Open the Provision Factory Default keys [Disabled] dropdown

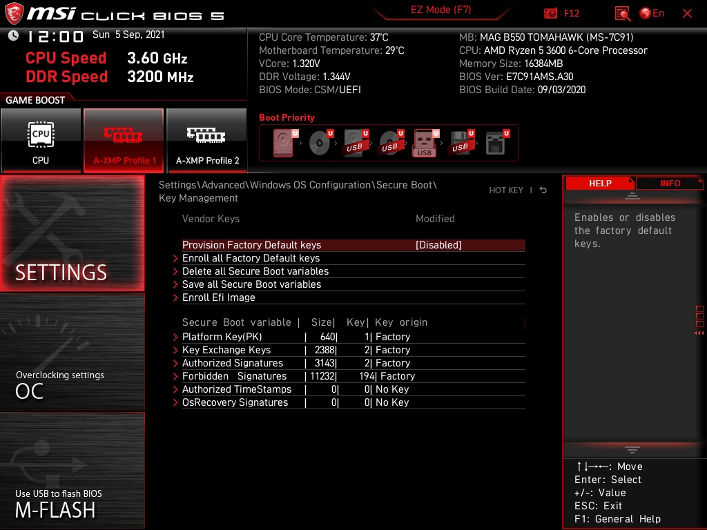coord(438,245)
